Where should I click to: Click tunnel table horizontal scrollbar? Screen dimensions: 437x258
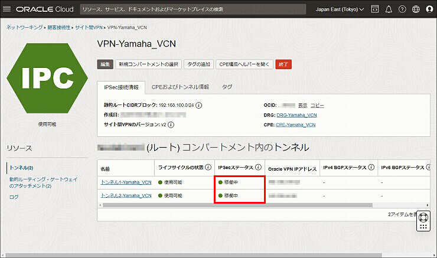click(x=237, y=205)
